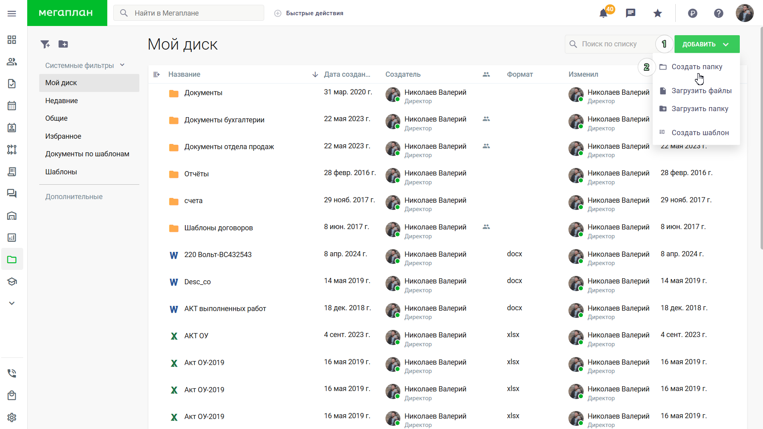Open notifications bell with 40 badge
Viewport: 763px width, 429px height.
click(x=604, y=13)
